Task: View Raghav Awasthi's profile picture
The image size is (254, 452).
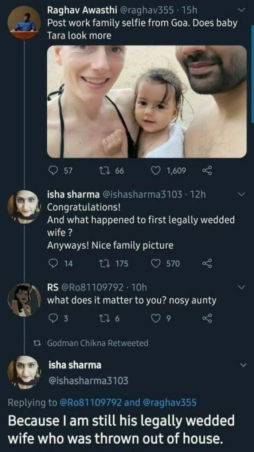Action: (24, 22)
